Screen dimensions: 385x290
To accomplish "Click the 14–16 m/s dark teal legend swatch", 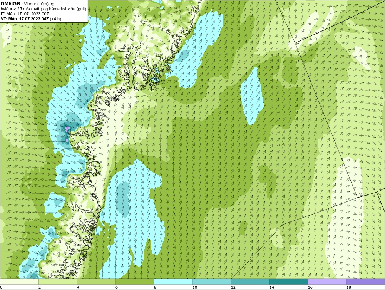I will [x=288, y=282].
